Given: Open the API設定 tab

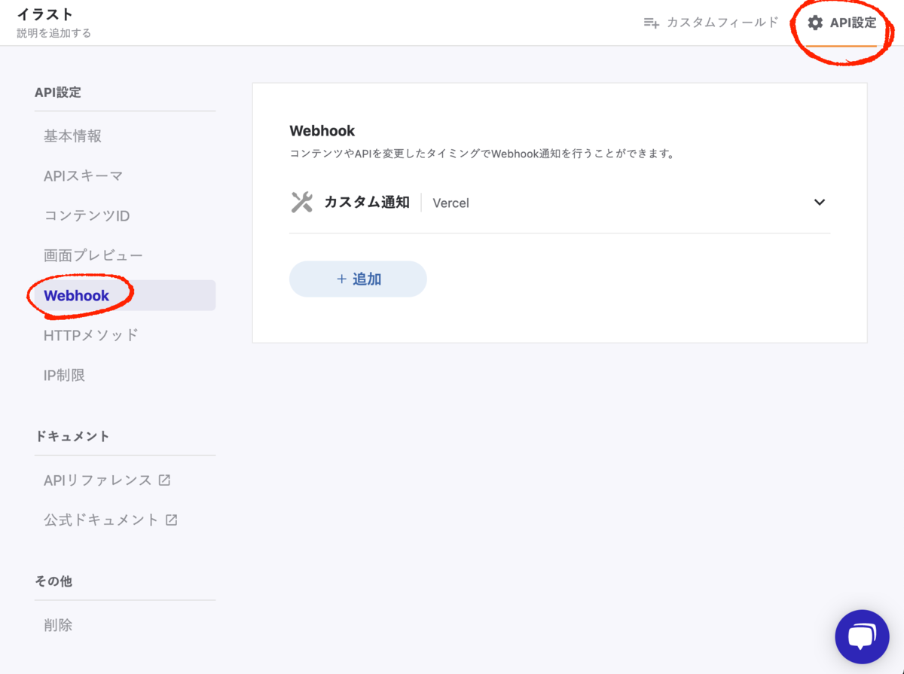Looking at the screenshot, I should [841, 23].
